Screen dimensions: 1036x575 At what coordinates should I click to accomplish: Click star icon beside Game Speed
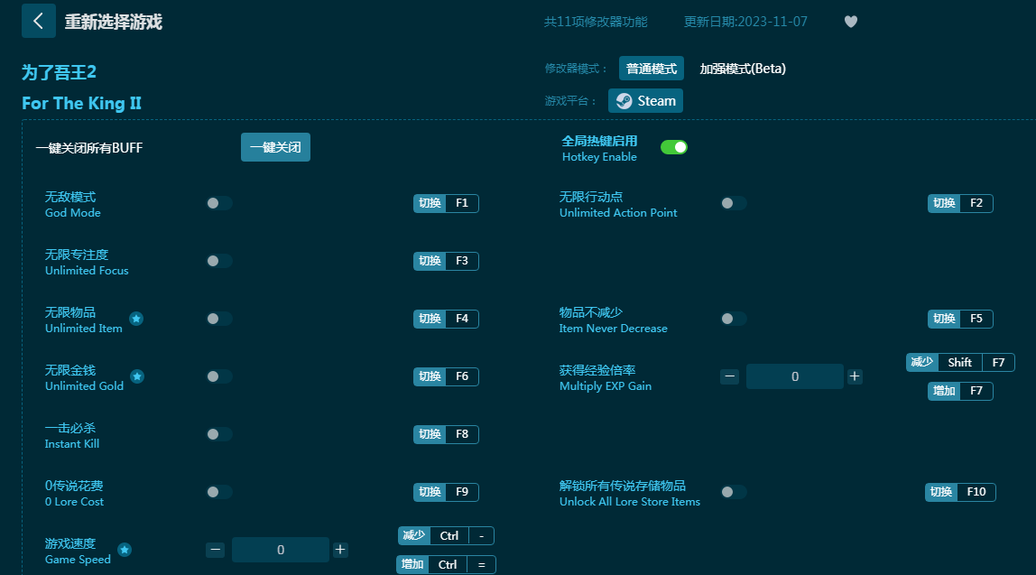coord(125,550)
